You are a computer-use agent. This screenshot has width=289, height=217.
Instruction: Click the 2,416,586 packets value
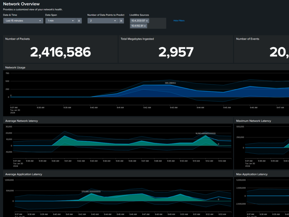click(x=60, y=52)
